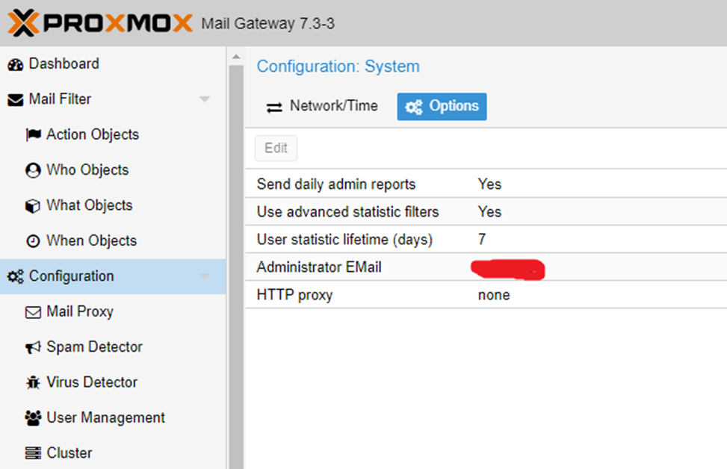Screen dimensions: 727x469
Task: Collapse the Mail Filter section arrow
Action: coord(205,99)
